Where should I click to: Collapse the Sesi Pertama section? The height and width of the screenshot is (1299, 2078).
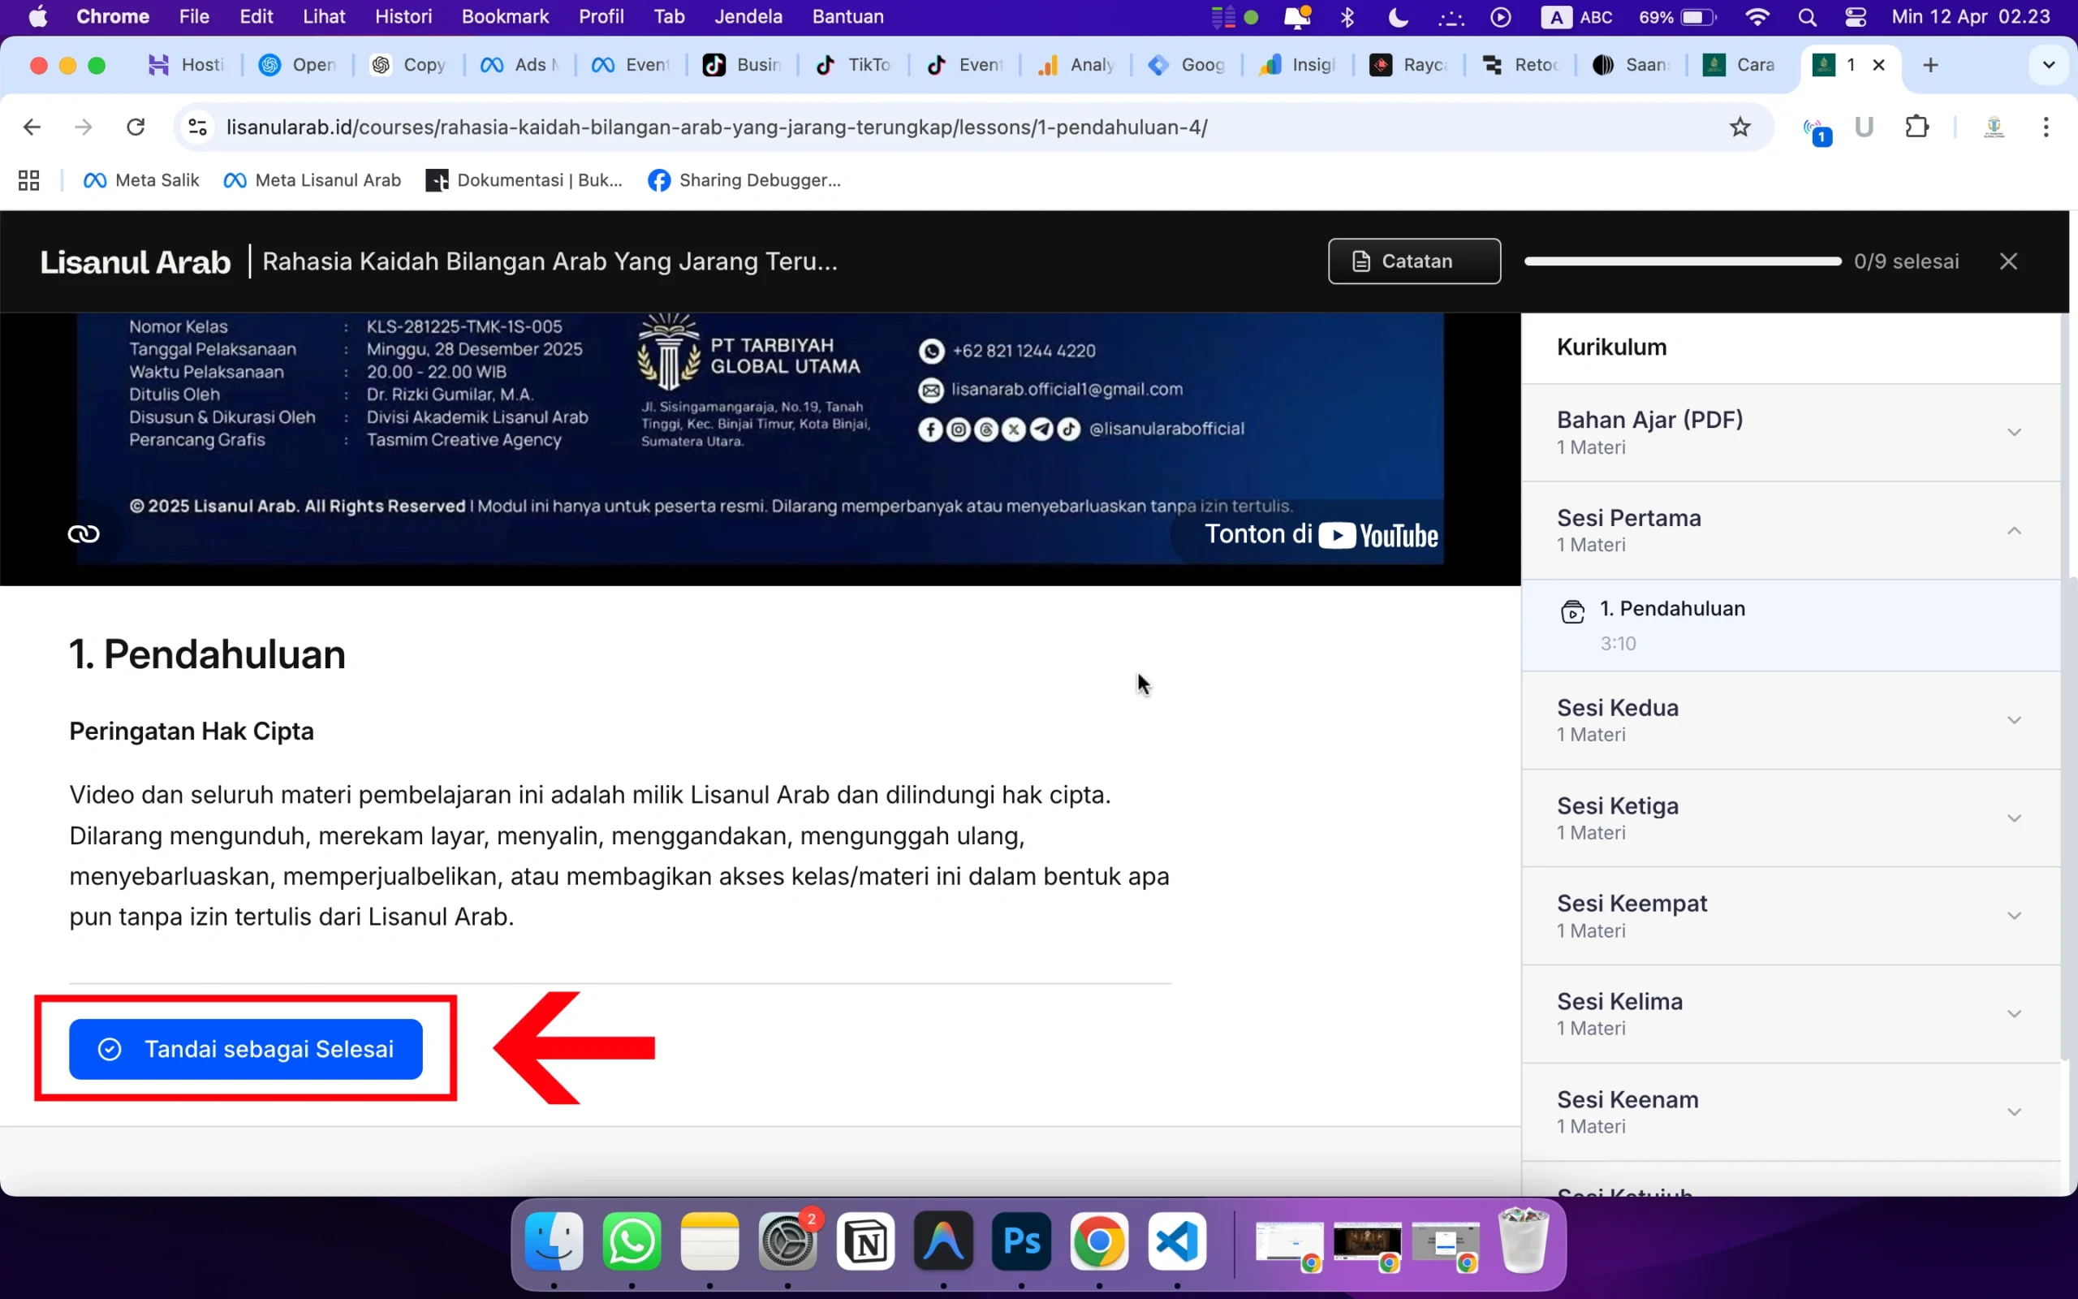click(2013, 531)
